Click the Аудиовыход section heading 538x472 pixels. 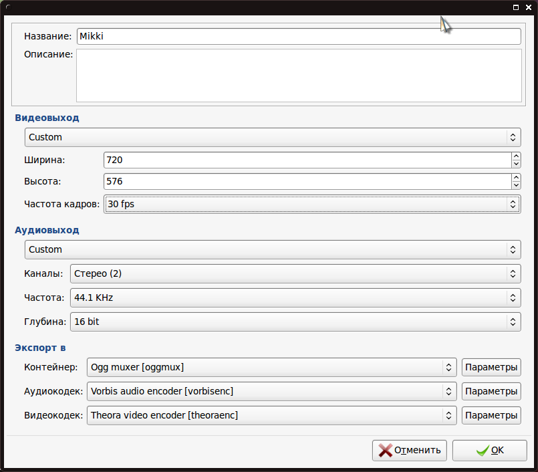click(x=47, y=230)
